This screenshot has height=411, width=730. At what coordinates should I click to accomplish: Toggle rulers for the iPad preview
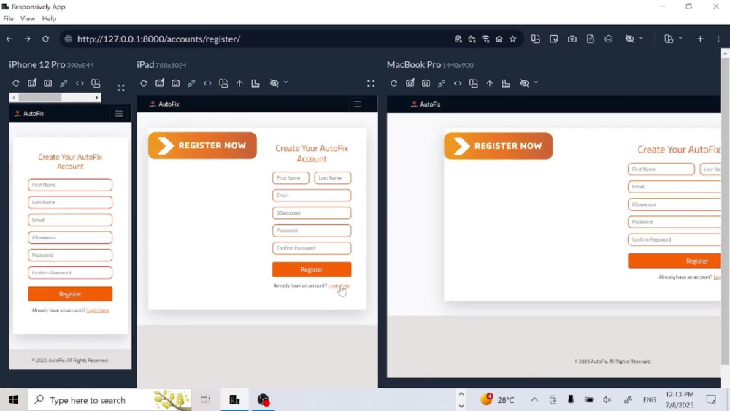tap(255, 83)
